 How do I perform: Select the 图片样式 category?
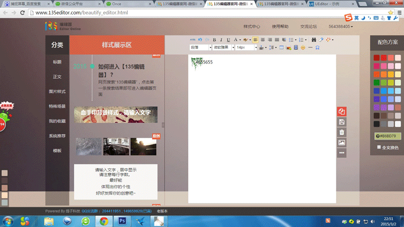(57, 91)
